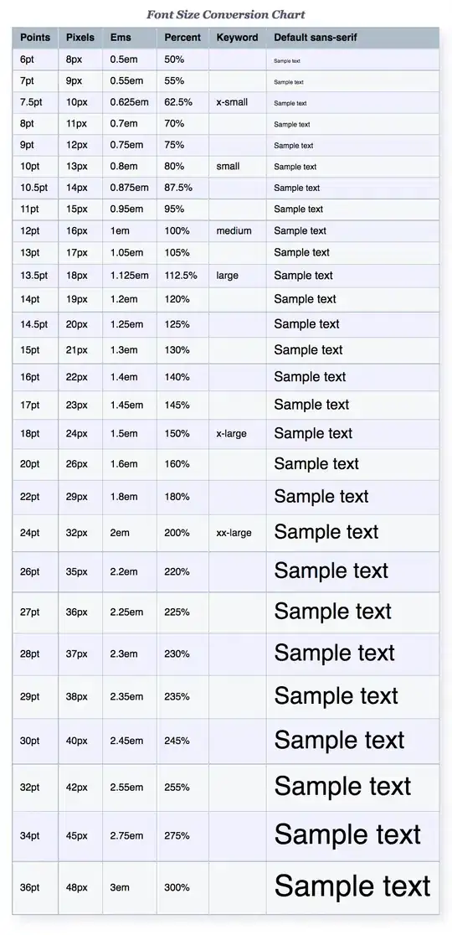Select the medium keyword cell

coord(237,230)
